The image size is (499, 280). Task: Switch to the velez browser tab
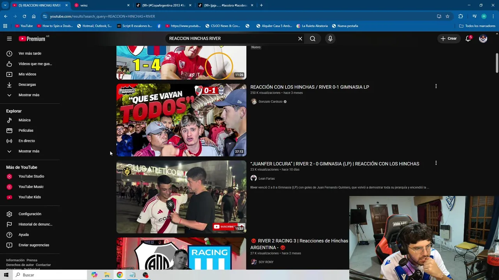[101, 5]
